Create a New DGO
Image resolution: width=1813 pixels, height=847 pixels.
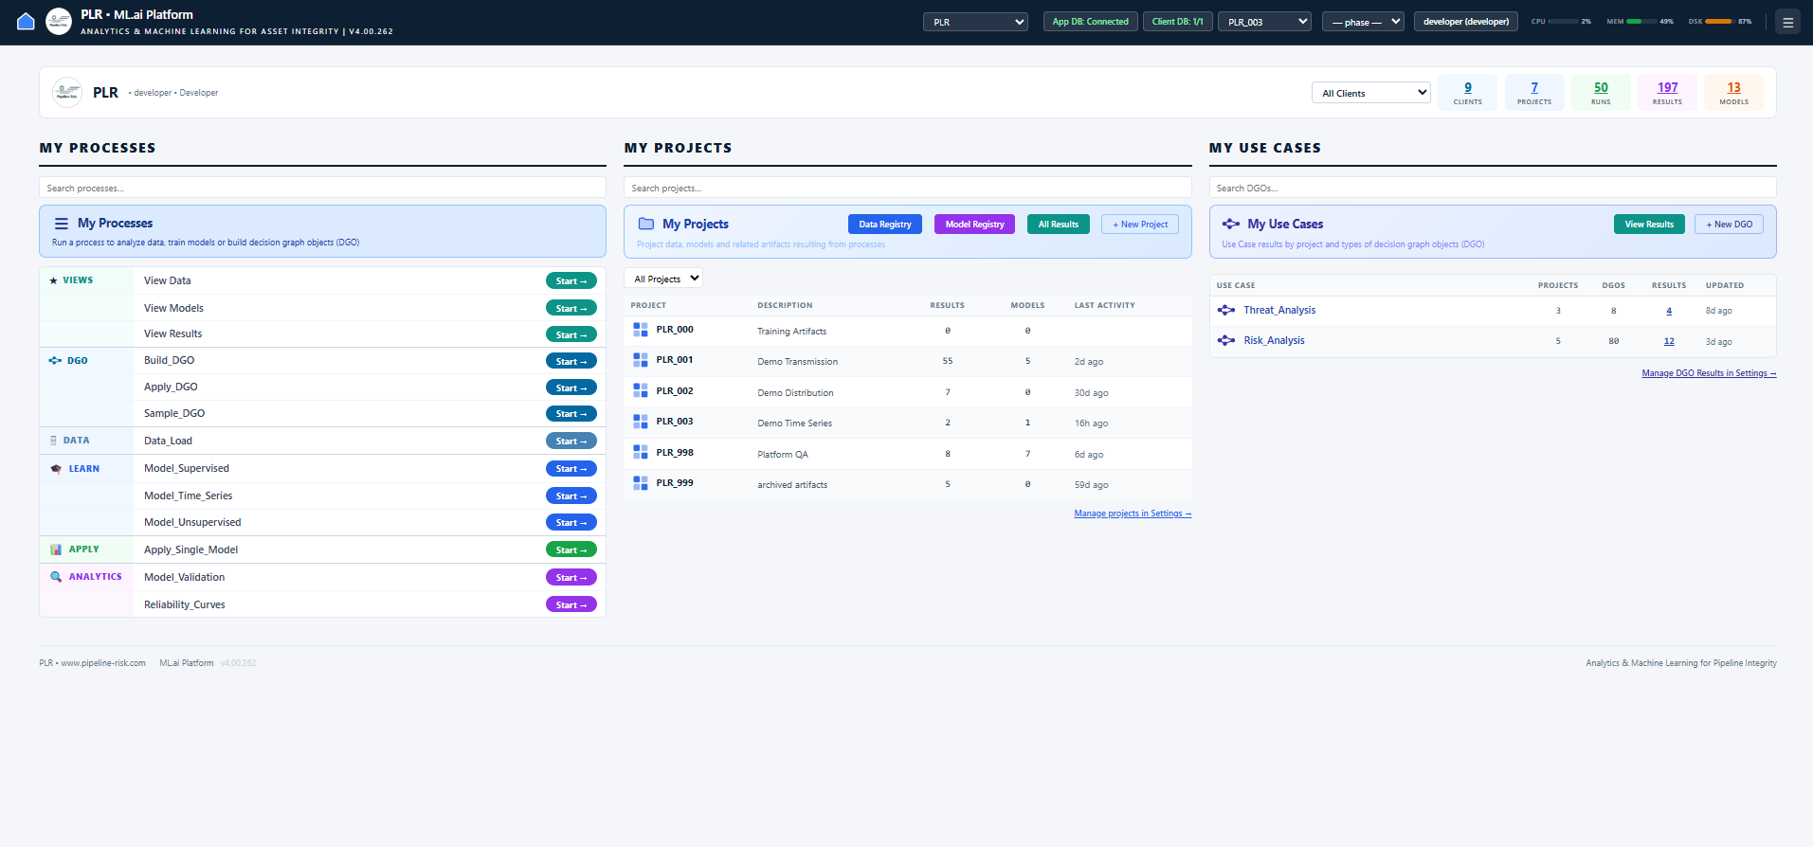point(1729,225)
